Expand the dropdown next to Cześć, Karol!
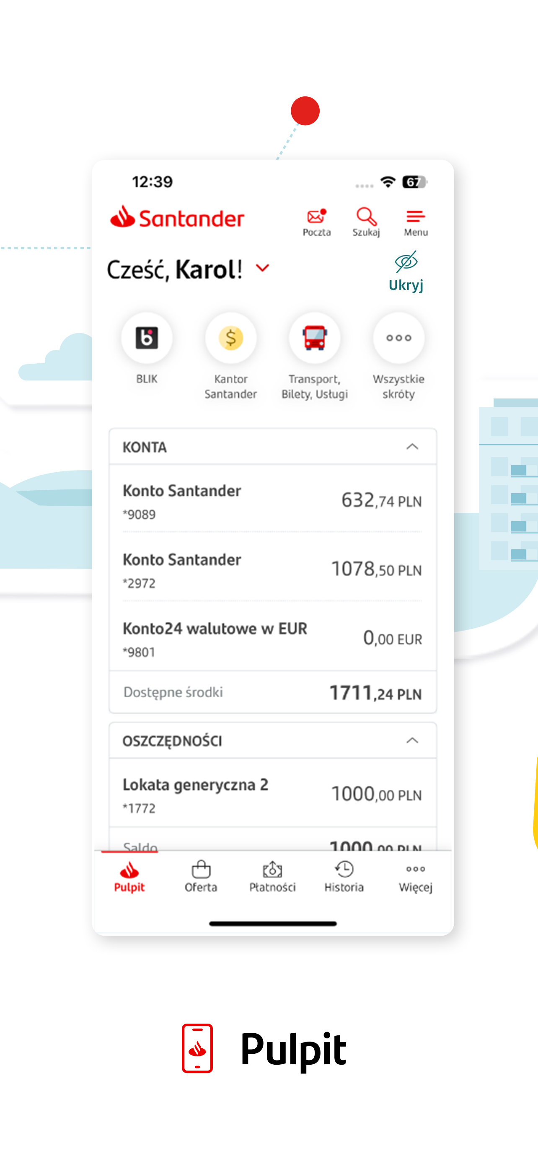538x1164 pixels. pyautogui.click(x=262, y=268)
